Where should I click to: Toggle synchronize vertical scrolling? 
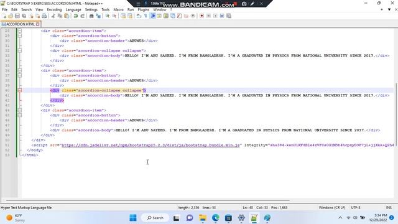(123, 16)
